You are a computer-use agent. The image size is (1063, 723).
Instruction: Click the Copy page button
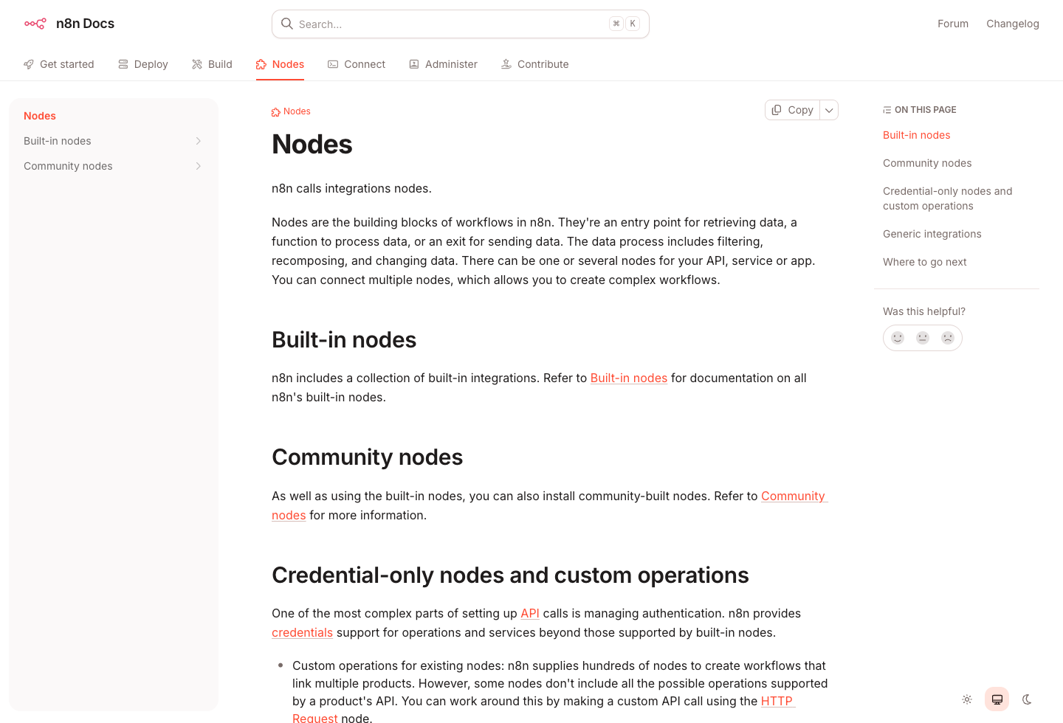(793, 110)
